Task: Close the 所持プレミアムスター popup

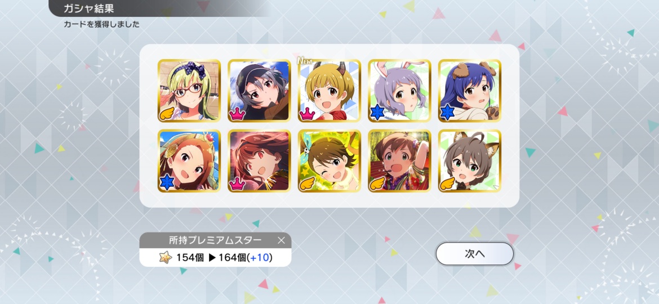Action: [282, 240]
